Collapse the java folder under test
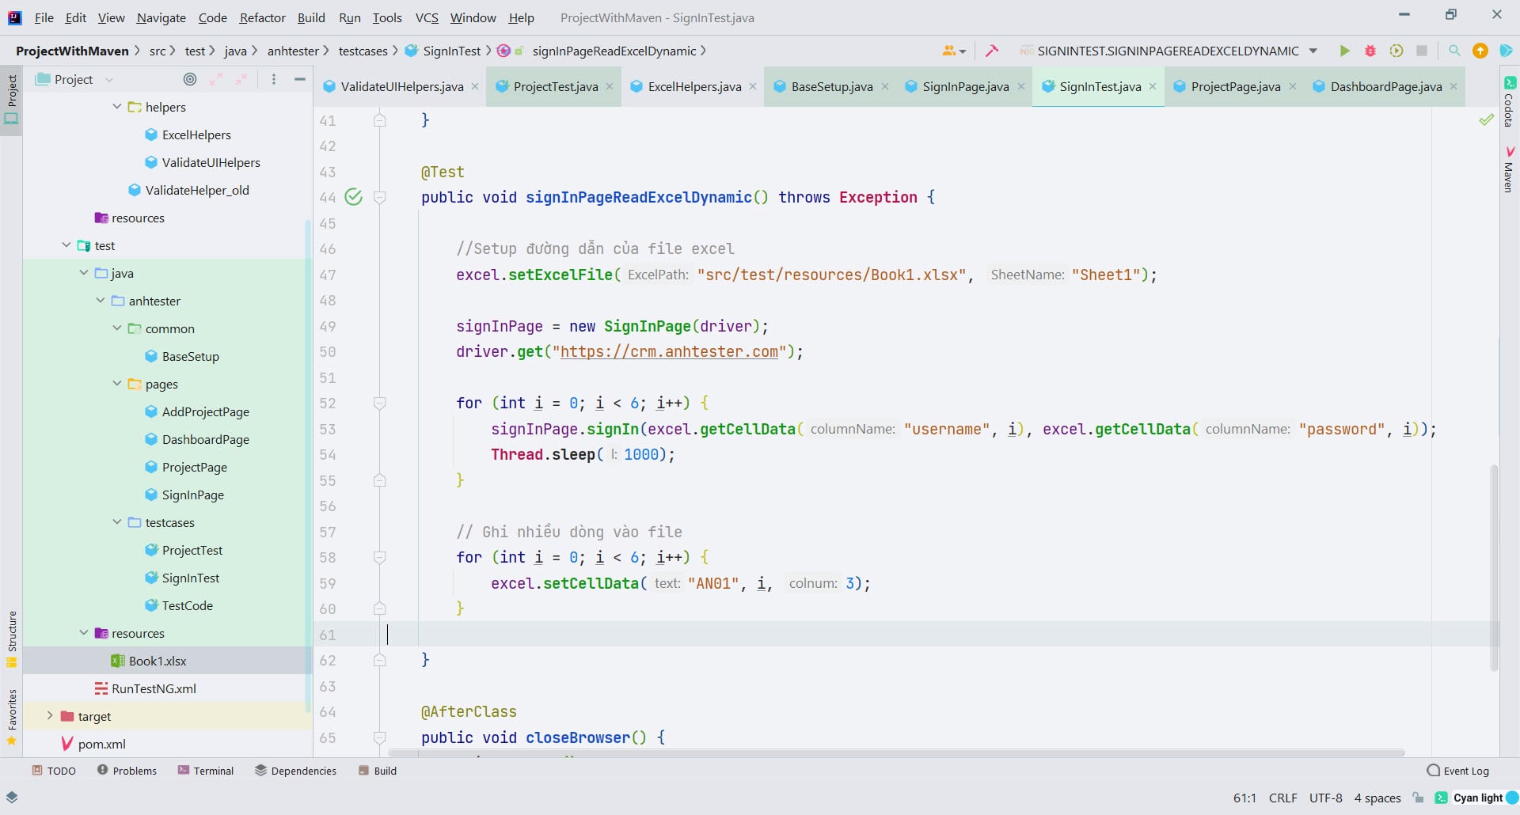This screenshot has width=1520, height=815. (x=84, y=273)
